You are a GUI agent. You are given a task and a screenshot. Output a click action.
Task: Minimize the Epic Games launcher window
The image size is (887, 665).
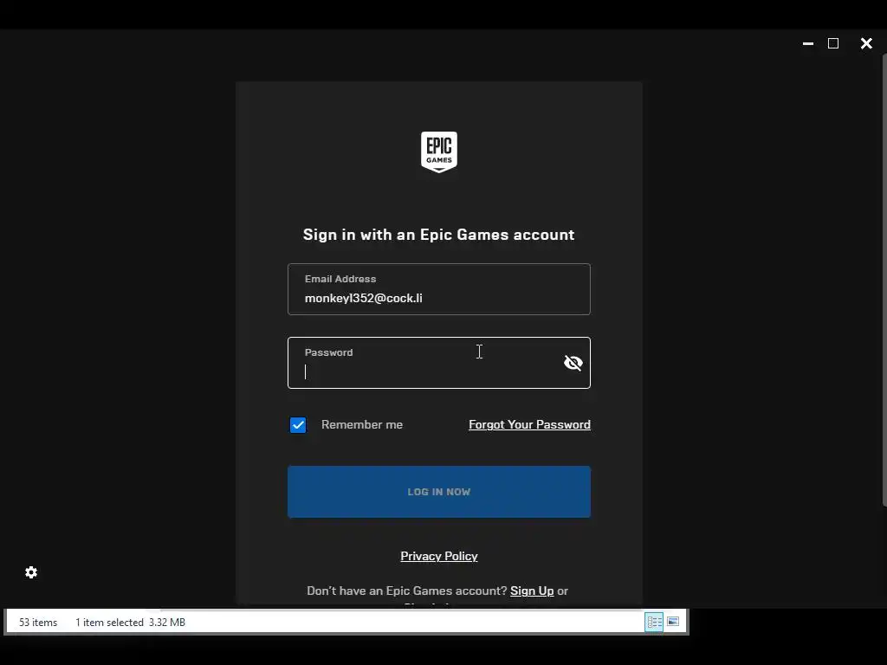point(808,43)
